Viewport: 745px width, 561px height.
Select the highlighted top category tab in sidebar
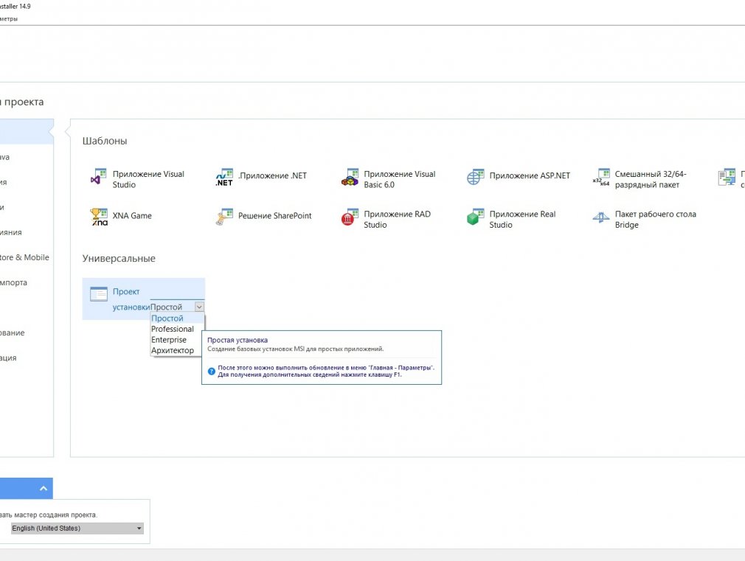(x=26, y=131)
